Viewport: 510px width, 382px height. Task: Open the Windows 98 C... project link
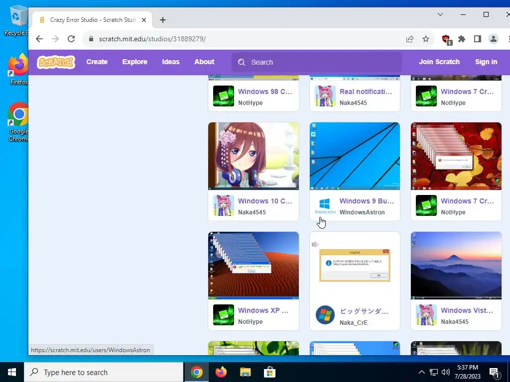tap(265, 92)
